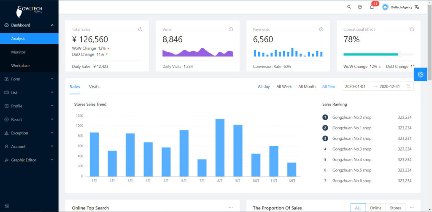
Task: Click the Daily Visits 1,234 text
Action: pos(178,66)
